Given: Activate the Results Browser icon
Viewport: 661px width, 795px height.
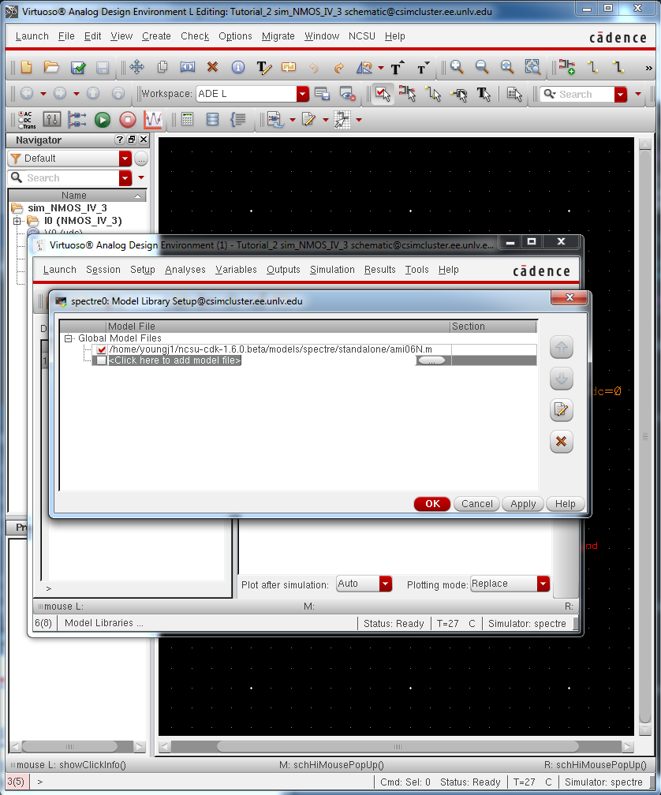Looking at the screenshot, I should 213,119.
